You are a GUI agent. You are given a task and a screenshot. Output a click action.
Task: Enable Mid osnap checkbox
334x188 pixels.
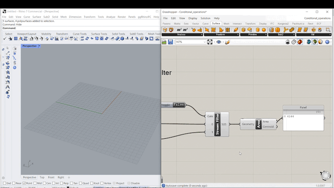[35, 183]
